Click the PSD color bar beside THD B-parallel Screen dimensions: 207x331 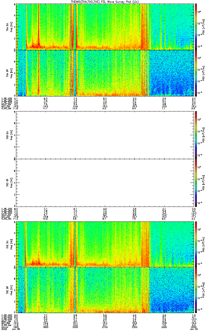[196, 182]
